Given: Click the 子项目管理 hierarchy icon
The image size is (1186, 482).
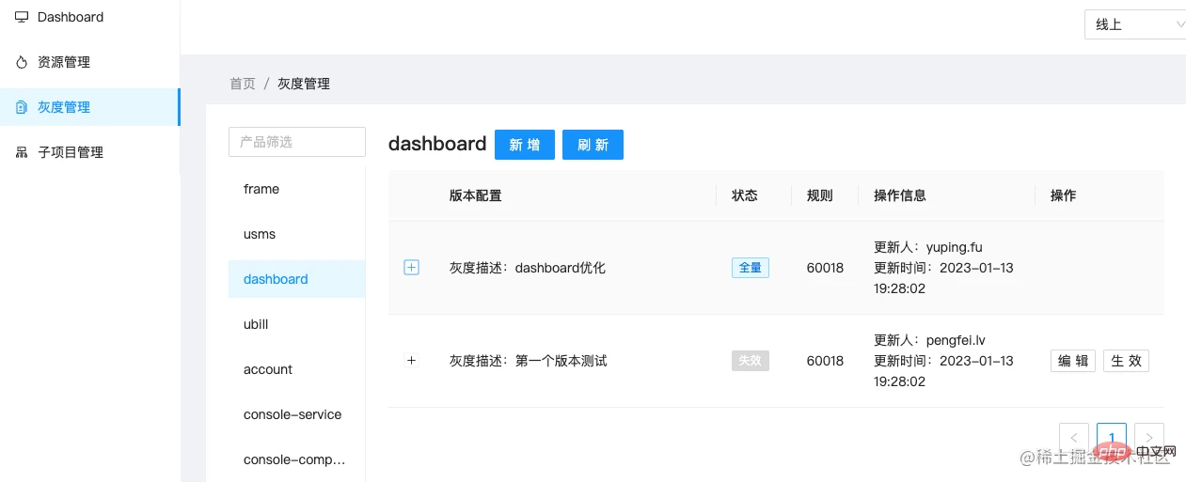Looking at the screenshot, I should click(22, 152).
